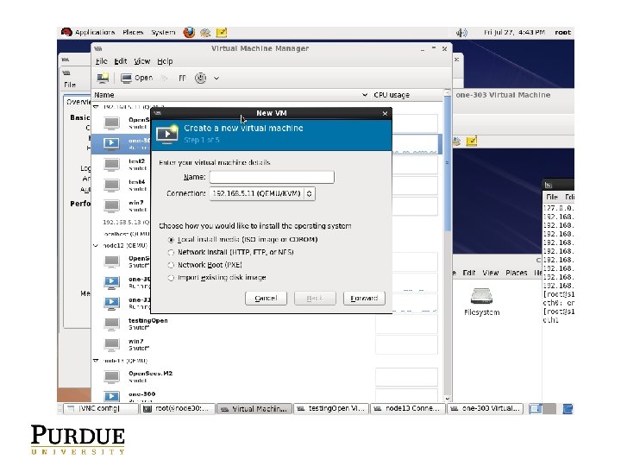621x466 pixels.
Task: Click the power shutdown toolbar icon
Action: click(x=200, y=78)
